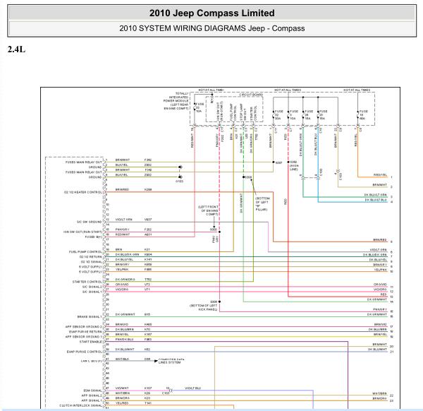Click circuit code 'K299' on pin 7
Viewport: 423px width, 411px height.
click(148, 190)
